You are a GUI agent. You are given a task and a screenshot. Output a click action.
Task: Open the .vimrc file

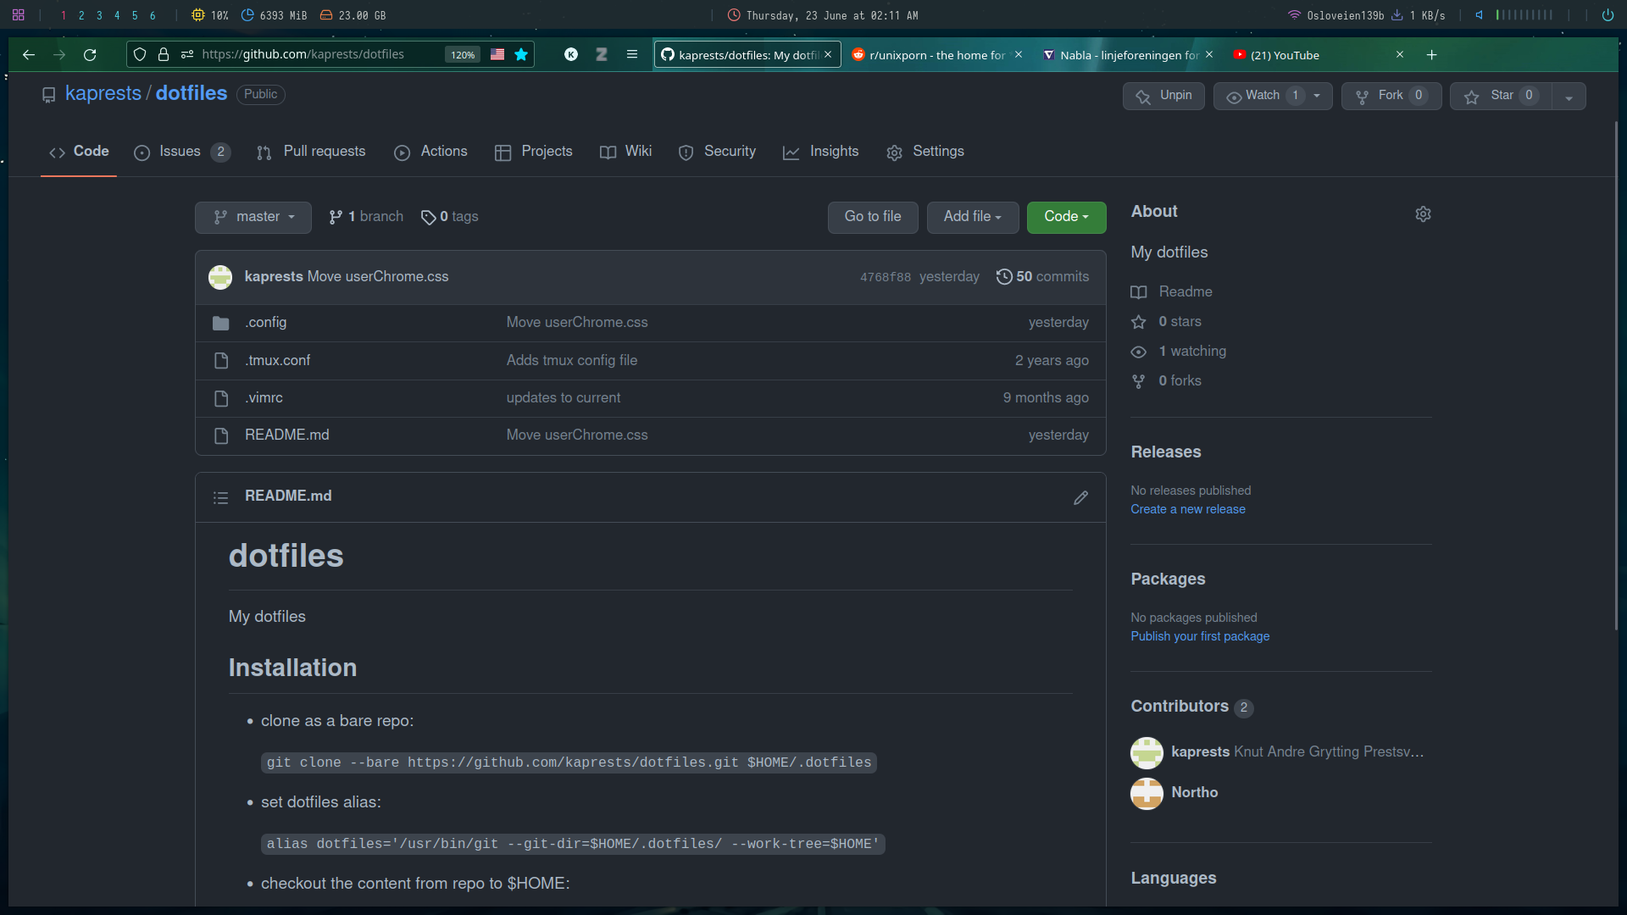[x=264, y=398]
